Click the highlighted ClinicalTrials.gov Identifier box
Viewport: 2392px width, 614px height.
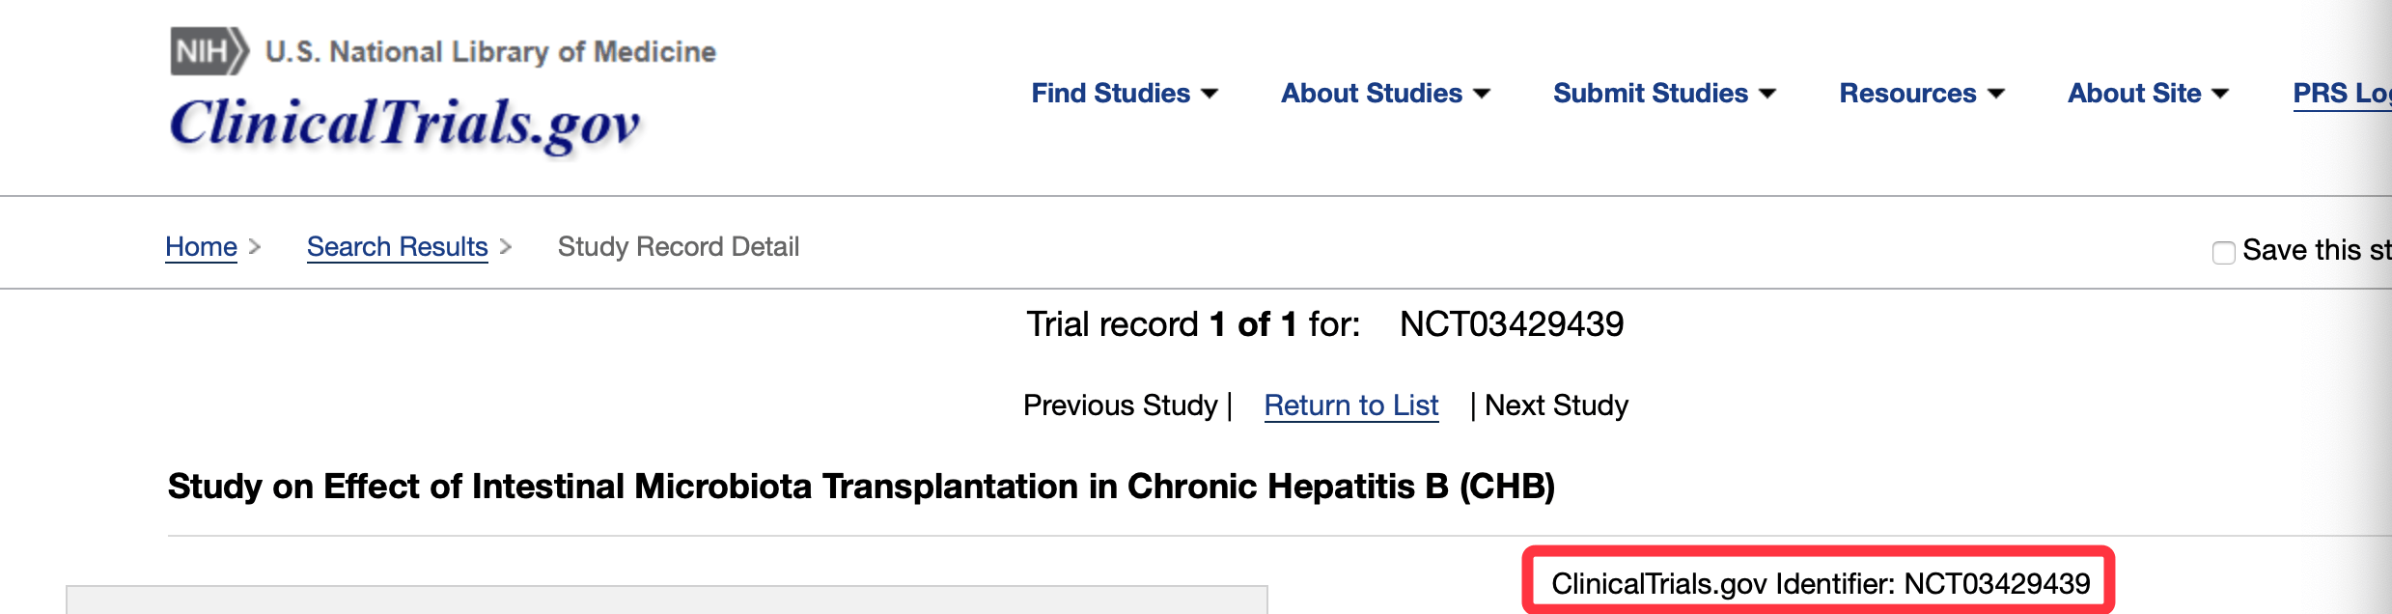(x=1820, y=583)
